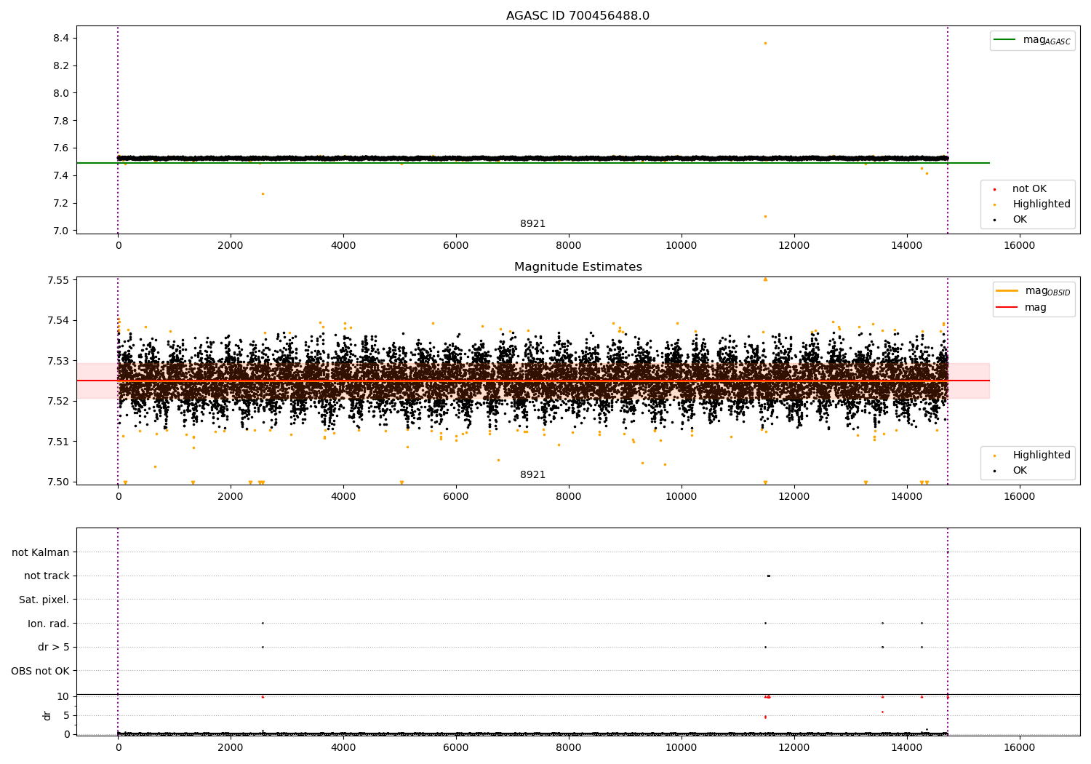Click the 16000 x-tick label under the bottom plot

[x=1019, y=747]
